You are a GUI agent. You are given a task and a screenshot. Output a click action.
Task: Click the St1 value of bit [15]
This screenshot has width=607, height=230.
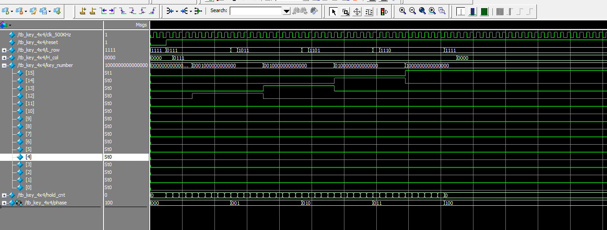[x=108, y=73]
